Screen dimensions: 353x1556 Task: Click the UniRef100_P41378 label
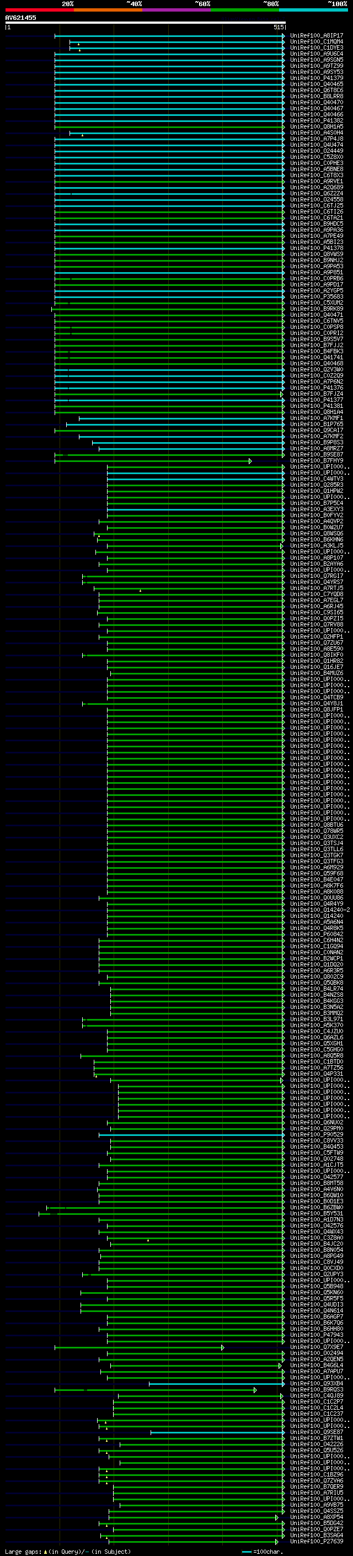316,248
